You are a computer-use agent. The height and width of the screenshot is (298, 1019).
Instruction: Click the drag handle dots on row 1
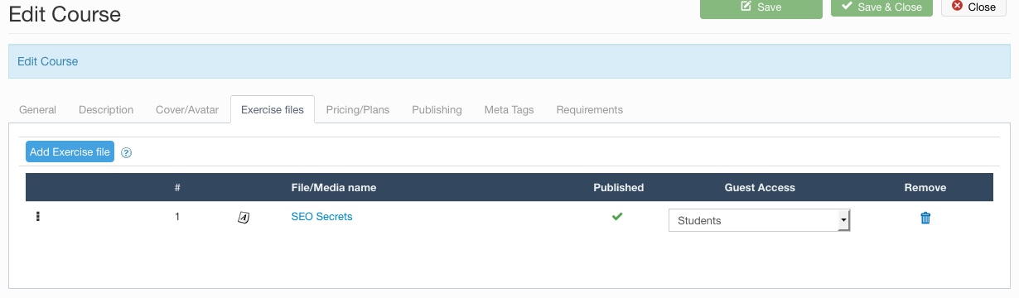[37, 217]
